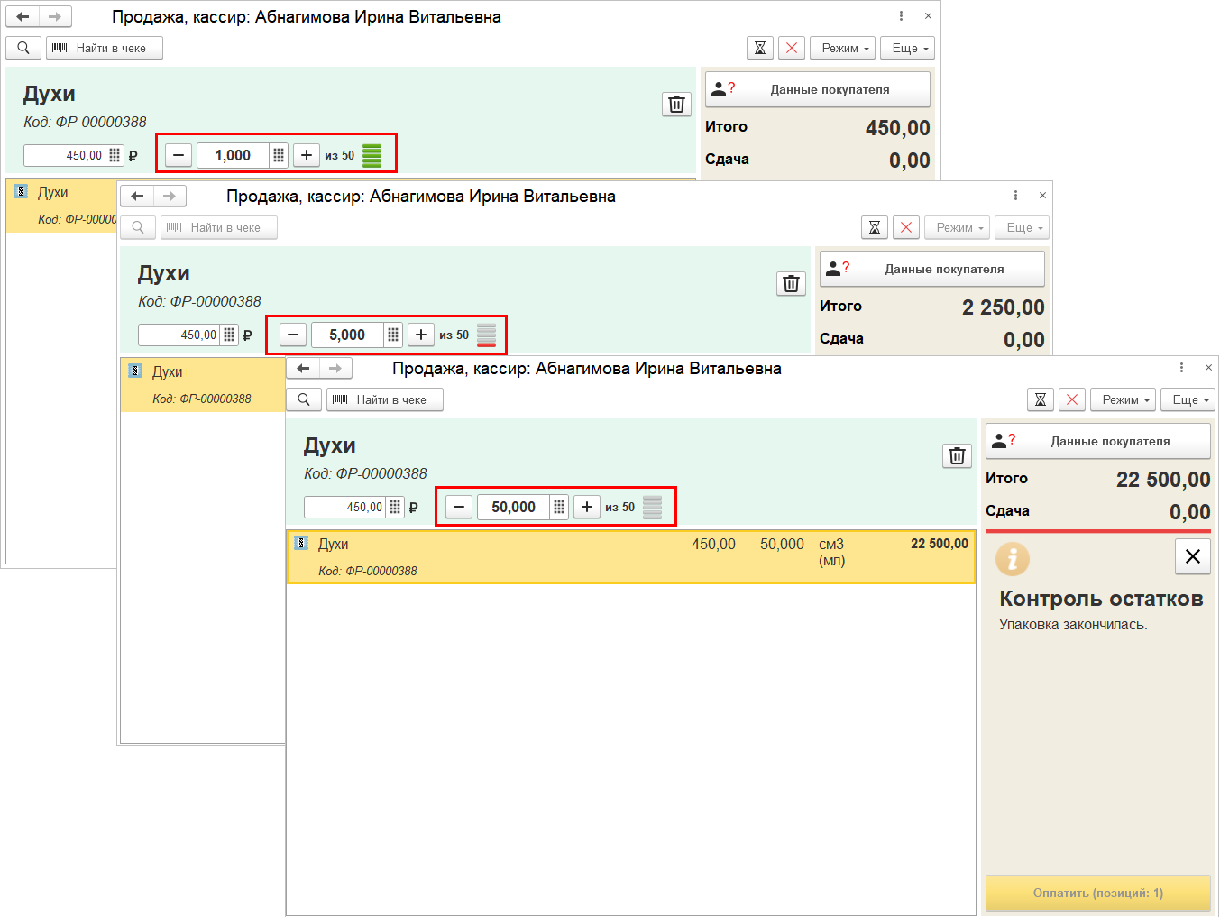
Task: Decrease quantity with minus next to 1,000
Action: pyautogui.click(x=179, y=155)
